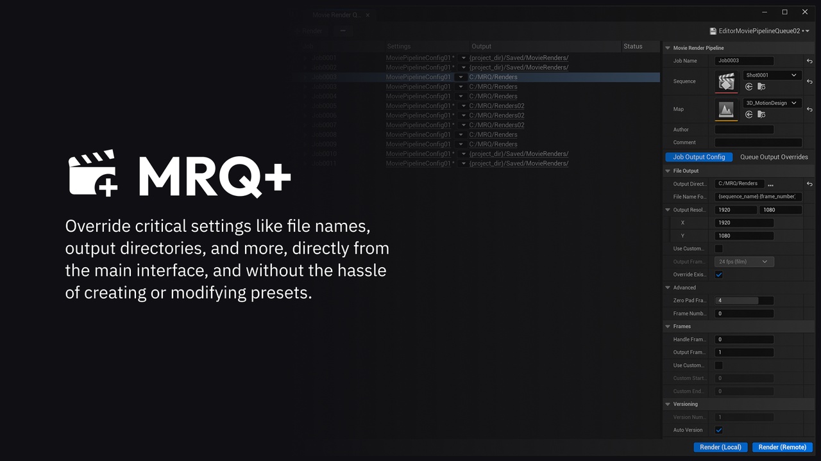Reset the Job Name field to default
This screenshot has width=821, height=461.
click(809, 61)
